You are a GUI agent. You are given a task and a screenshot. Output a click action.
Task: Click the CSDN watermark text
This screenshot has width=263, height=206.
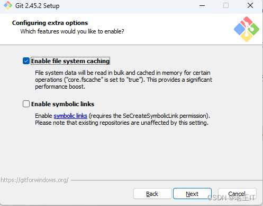coord(231,198)
